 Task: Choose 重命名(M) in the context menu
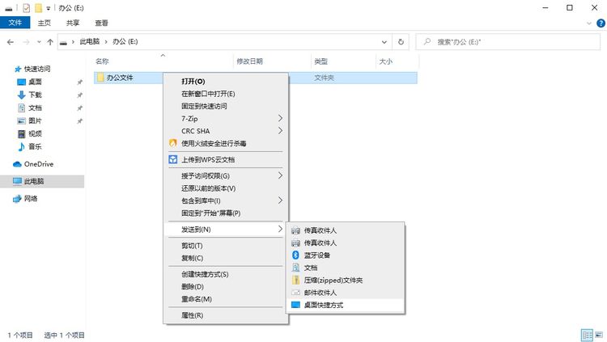pos(197,299)
